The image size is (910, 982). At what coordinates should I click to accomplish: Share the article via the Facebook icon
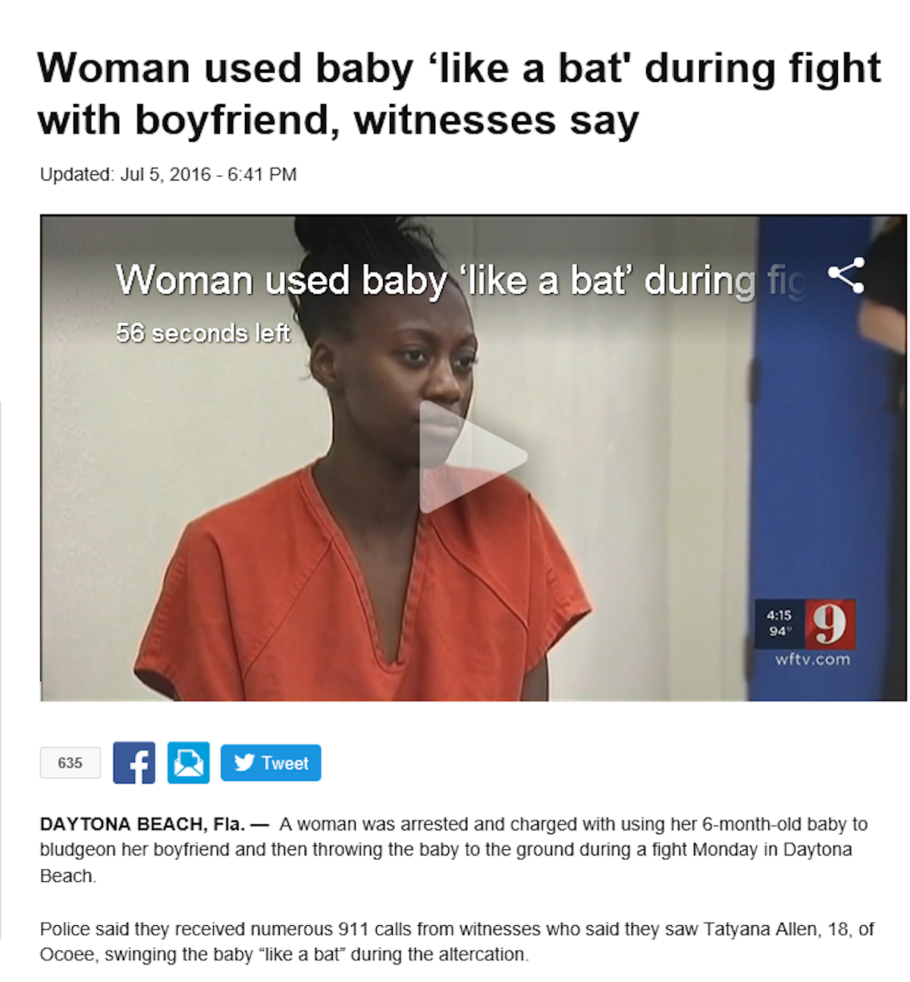click(134, 763)
